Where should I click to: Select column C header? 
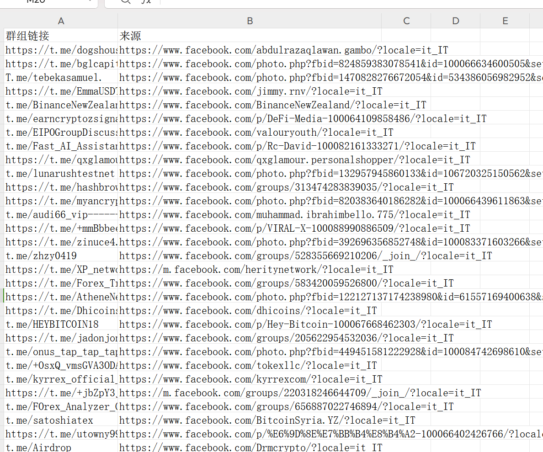(x=406, y=21)
